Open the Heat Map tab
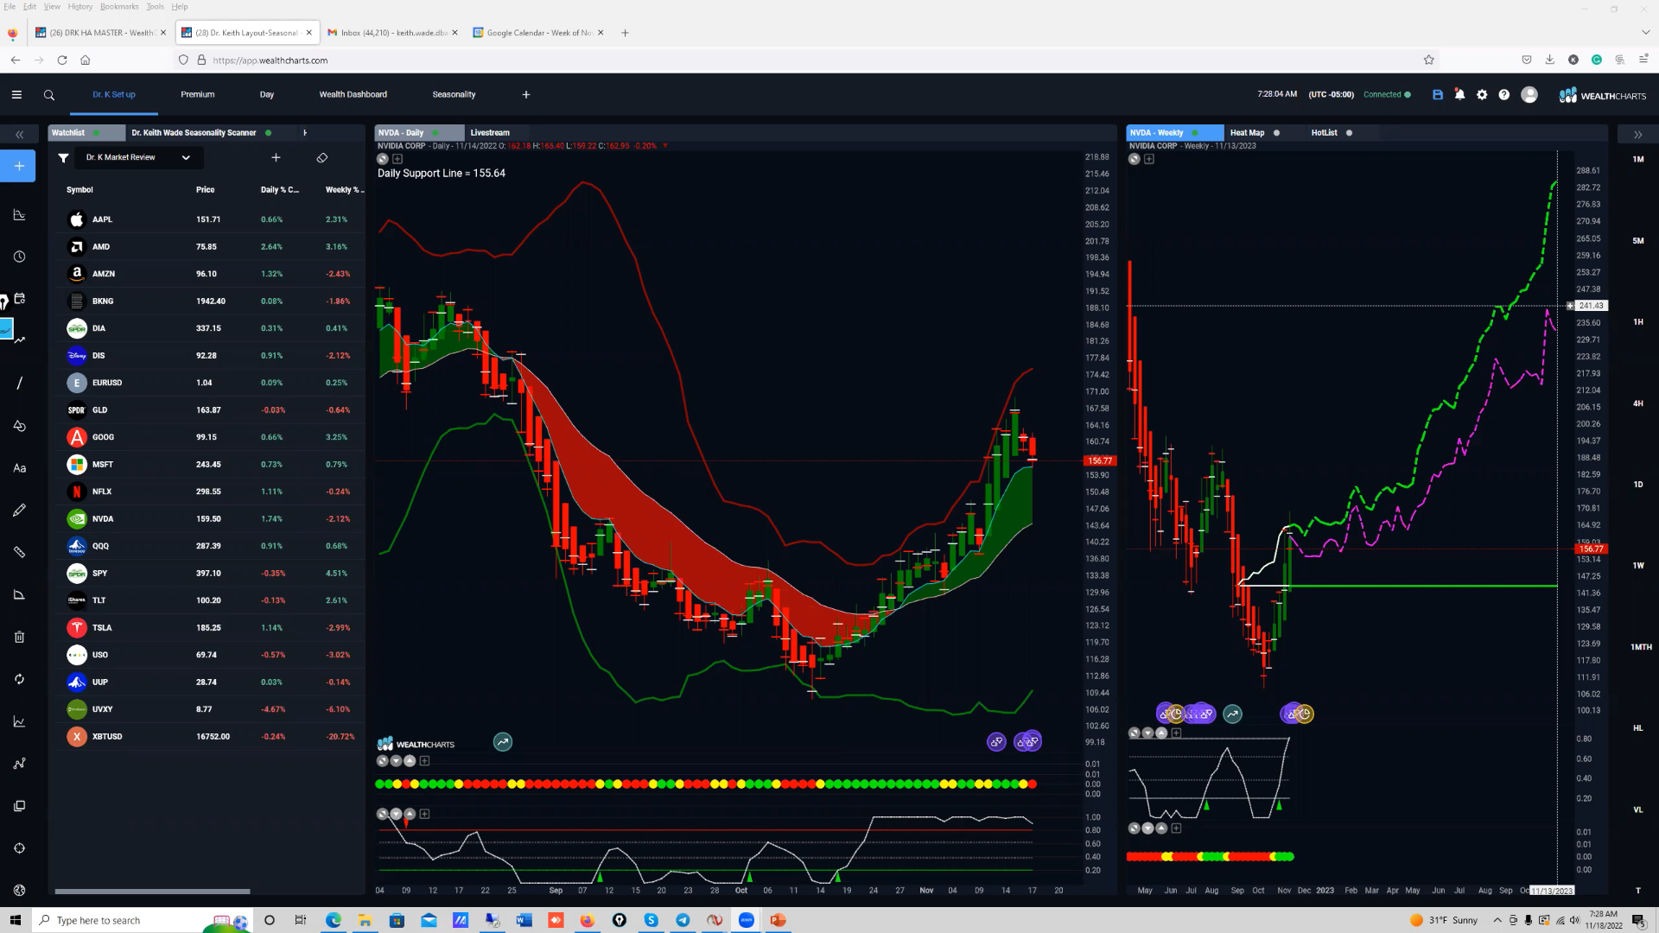 click(1247, 133)
